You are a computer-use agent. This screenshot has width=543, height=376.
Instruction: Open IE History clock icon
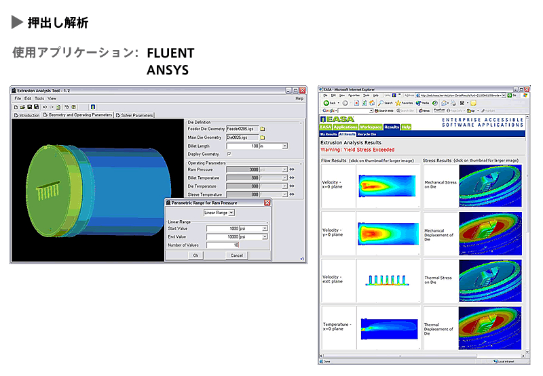[435, 103]
